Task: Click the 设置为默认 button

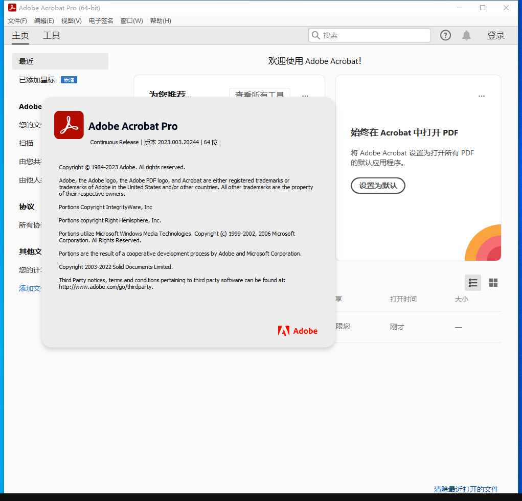Action: [x=378, y=186]
